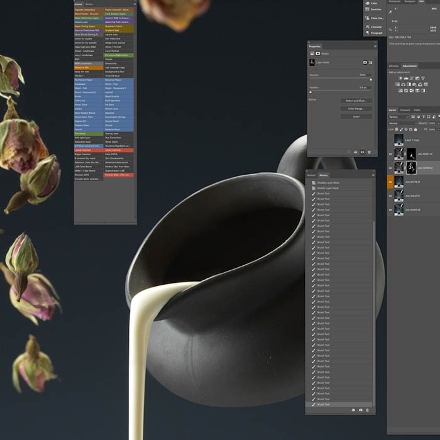
Task: Open the collapsed Swatches panel
Action: 375,9
